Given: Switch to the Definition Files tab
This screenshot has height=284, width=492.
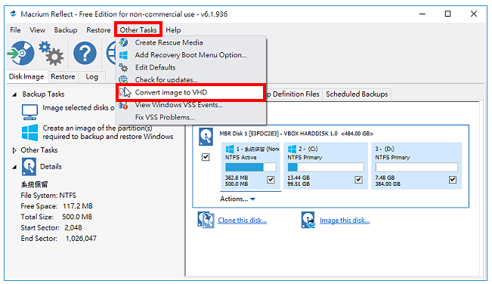Looking at the screenshot, I should [294, 94].
